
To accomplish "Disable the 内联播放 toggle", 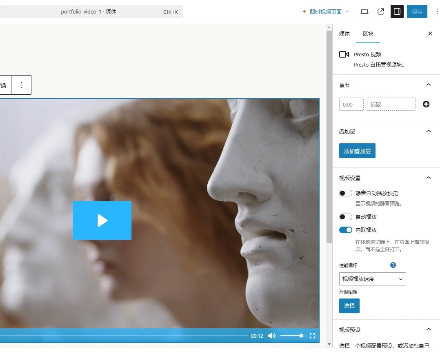I will coord(345,229).
